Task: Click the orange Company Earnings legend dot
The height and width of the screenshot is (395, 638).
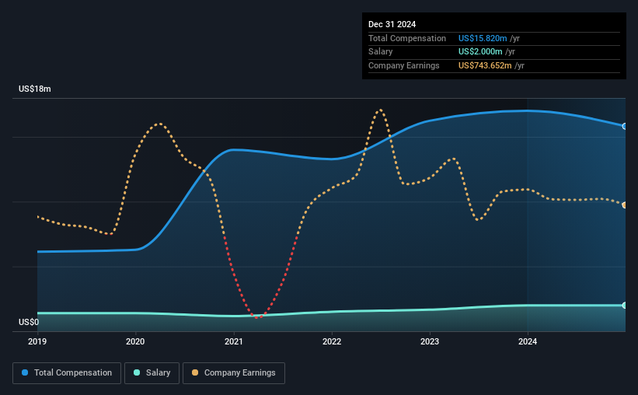Action: (195, 372)
